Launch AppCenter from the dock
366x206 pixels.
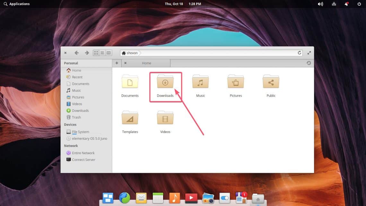(241, 198)
